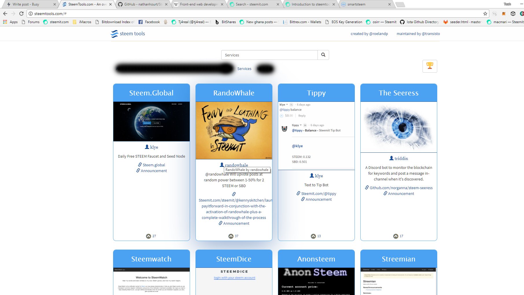
Task: Open the Forums bookmark
Action: tap(31, 22)
